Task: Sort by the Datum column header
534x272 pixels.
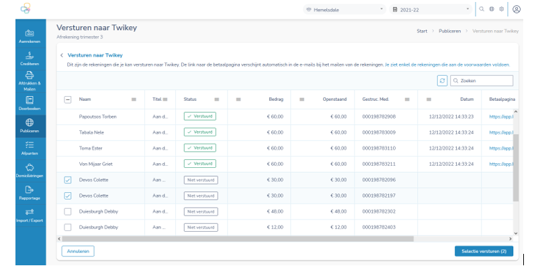Action: pos(467,99)
